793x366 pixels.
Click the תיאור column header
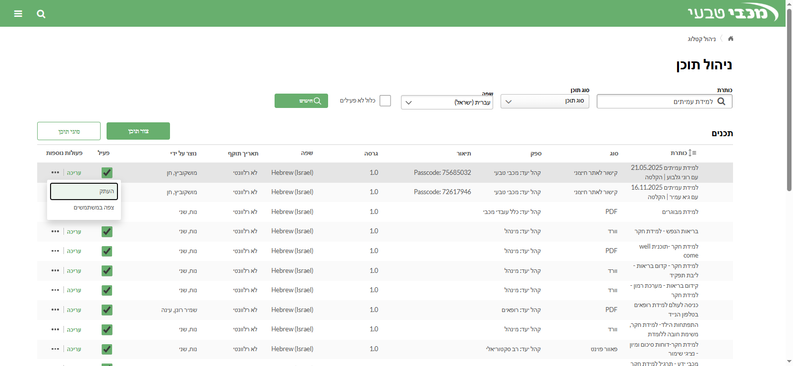click(464, 154)
